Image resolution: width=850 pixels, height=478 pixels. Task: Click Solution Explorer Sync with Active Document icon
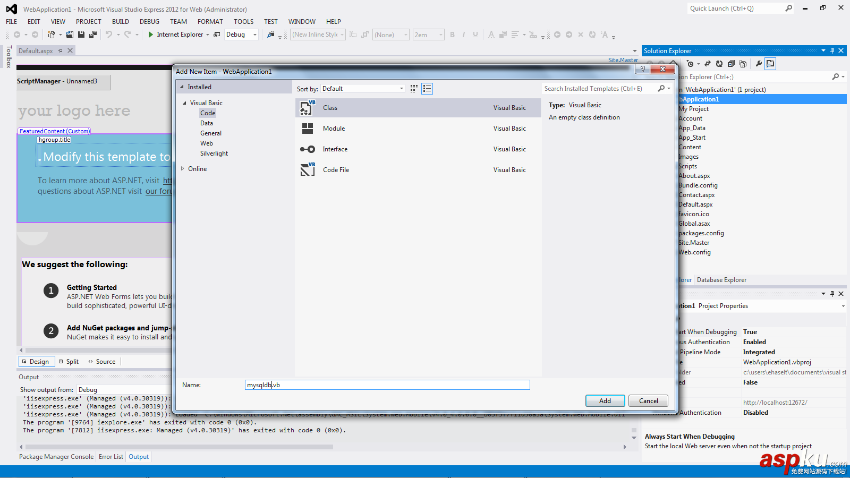708,64
